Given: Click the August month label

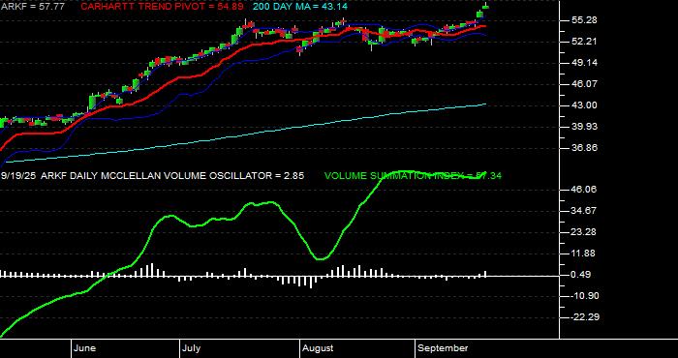Looking at the screenshot, I should pyautogui.click(x=318, y=348).
